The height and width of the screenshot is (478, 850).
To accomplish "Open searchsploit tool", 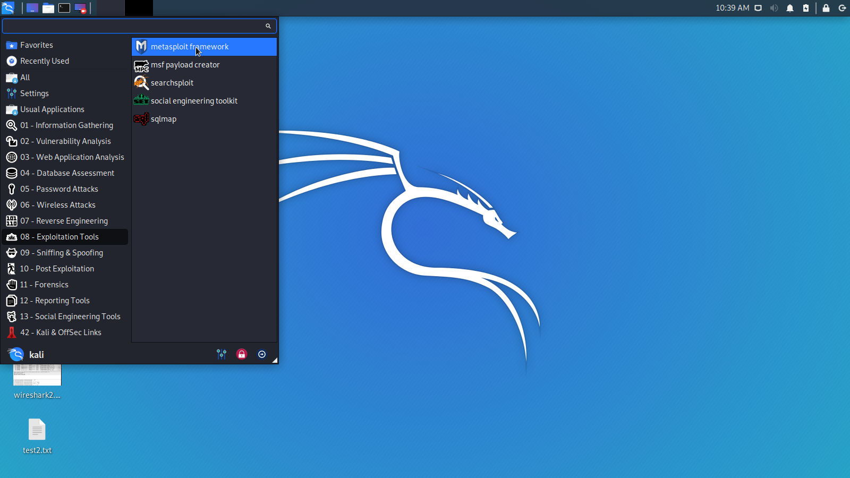I will click(204, 83).
